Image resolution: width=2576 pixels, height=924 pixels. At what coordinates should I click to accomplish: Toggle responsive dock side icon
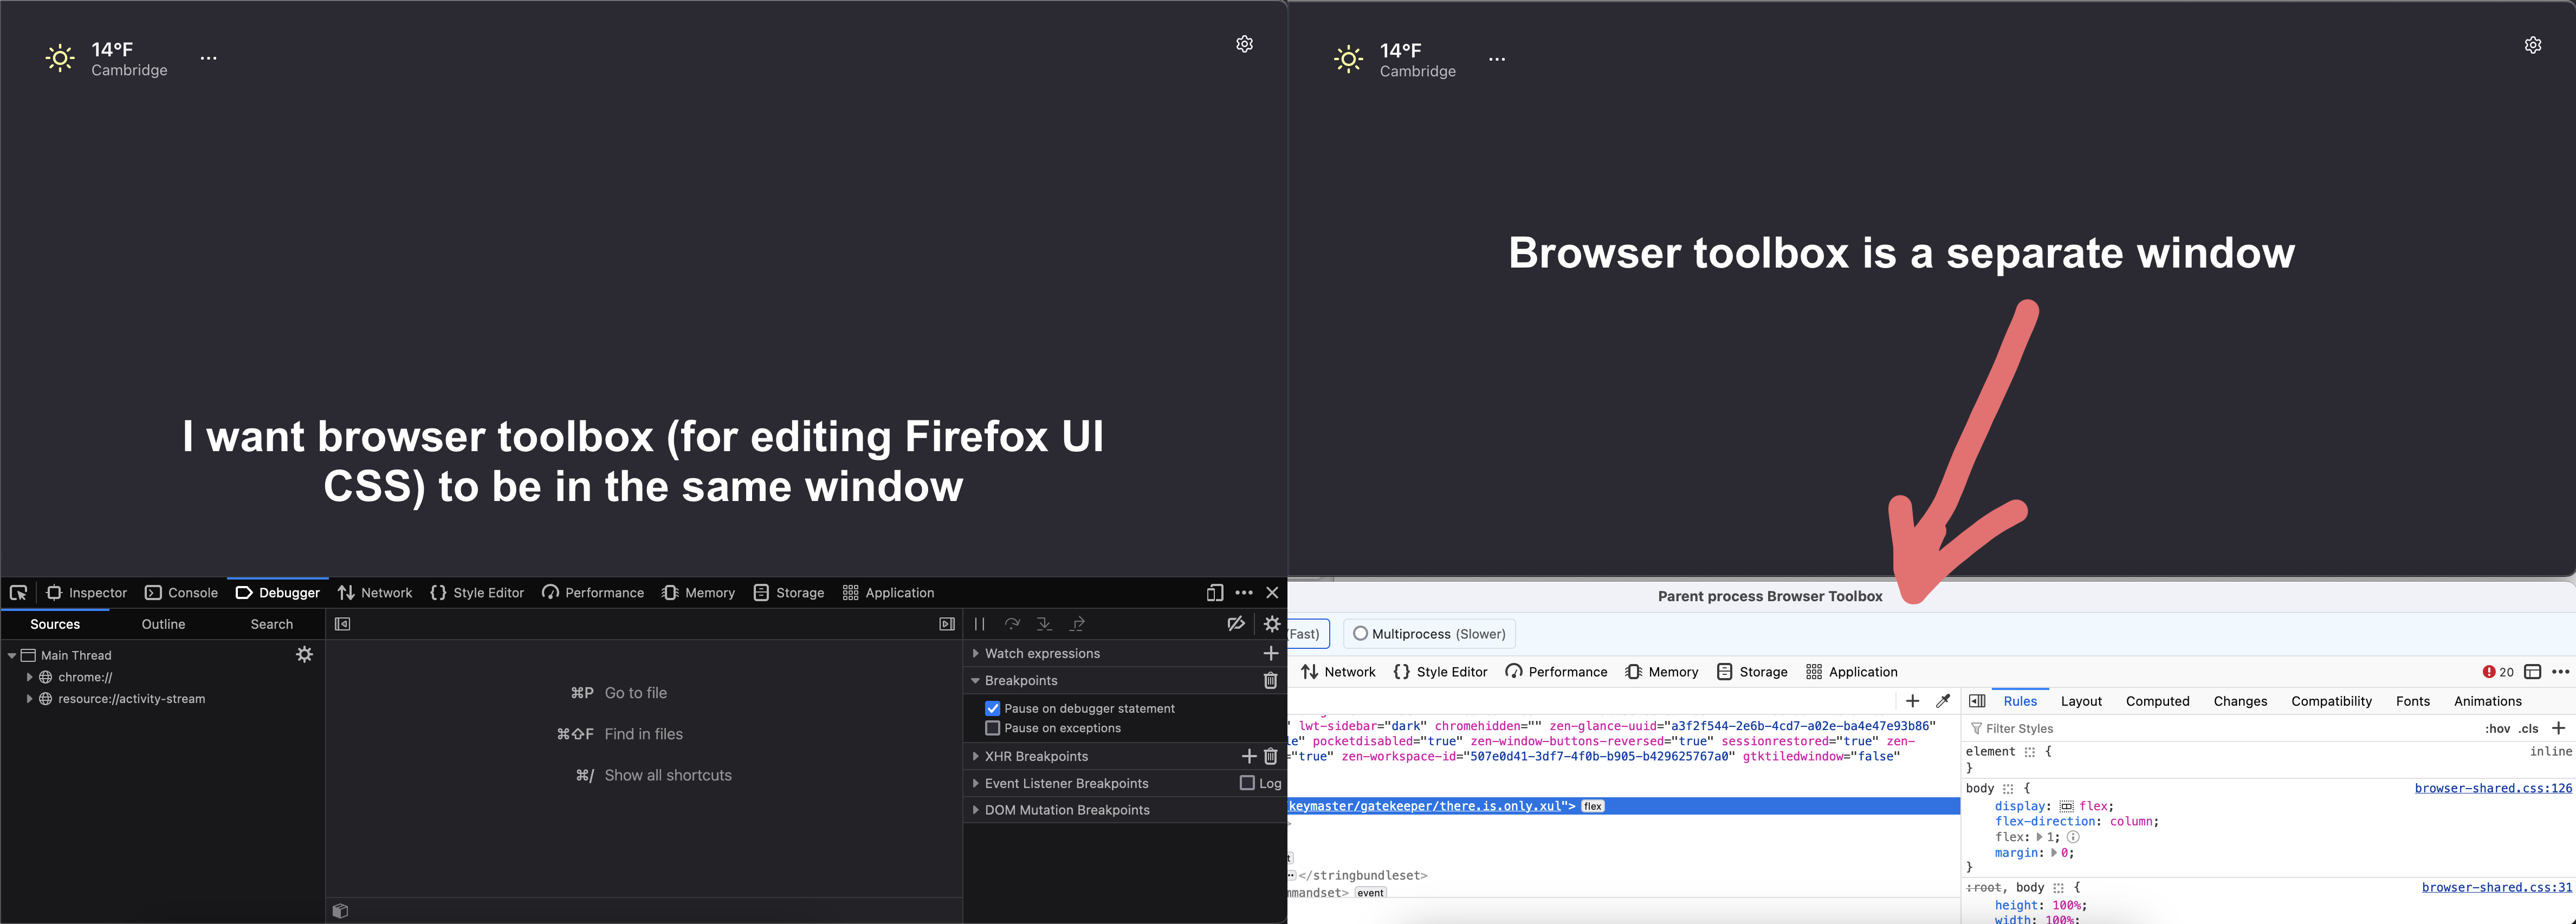[x=1214, y=593]
